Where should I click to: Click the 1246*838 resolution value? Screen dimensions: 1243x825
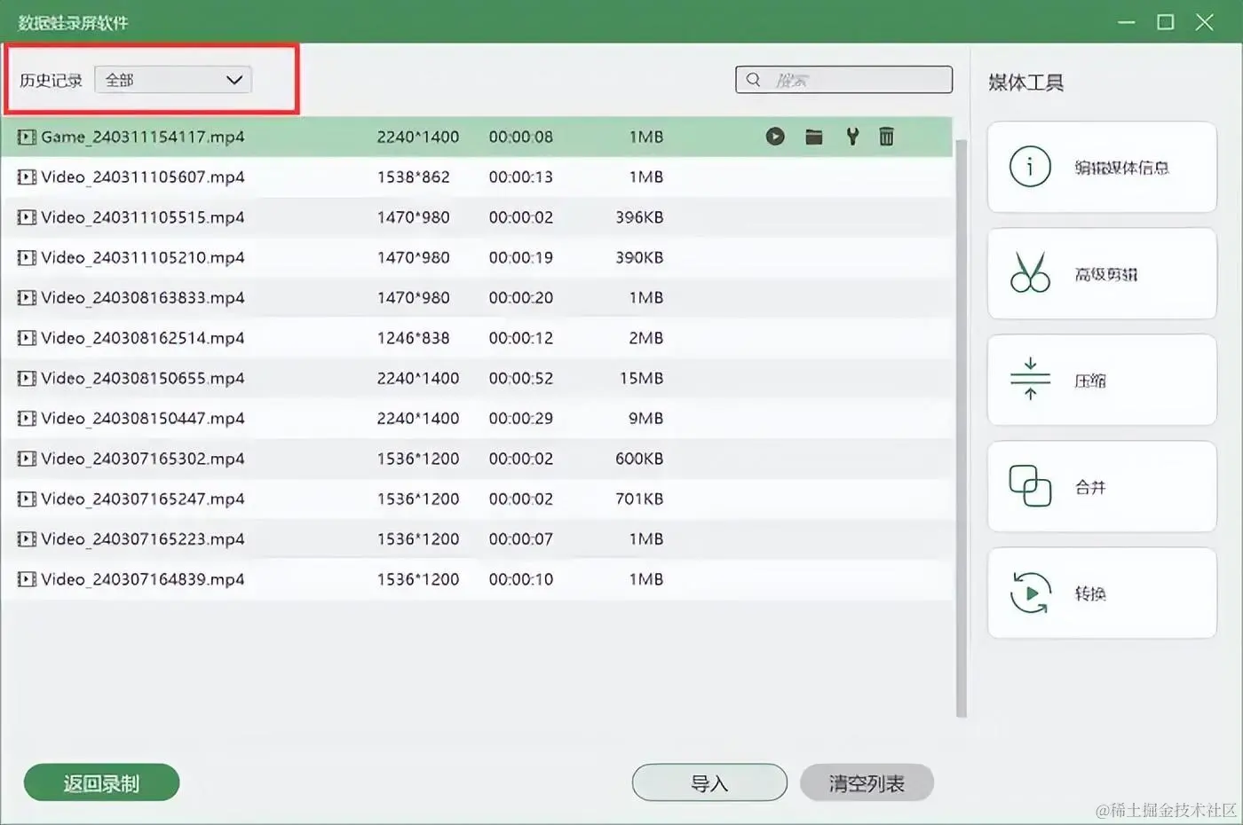[x=414, y=338]
